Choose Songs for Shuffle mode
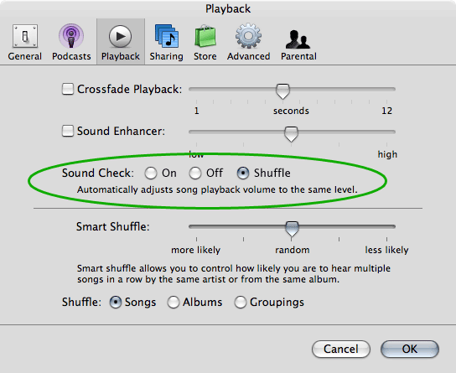 click(116, 303)
